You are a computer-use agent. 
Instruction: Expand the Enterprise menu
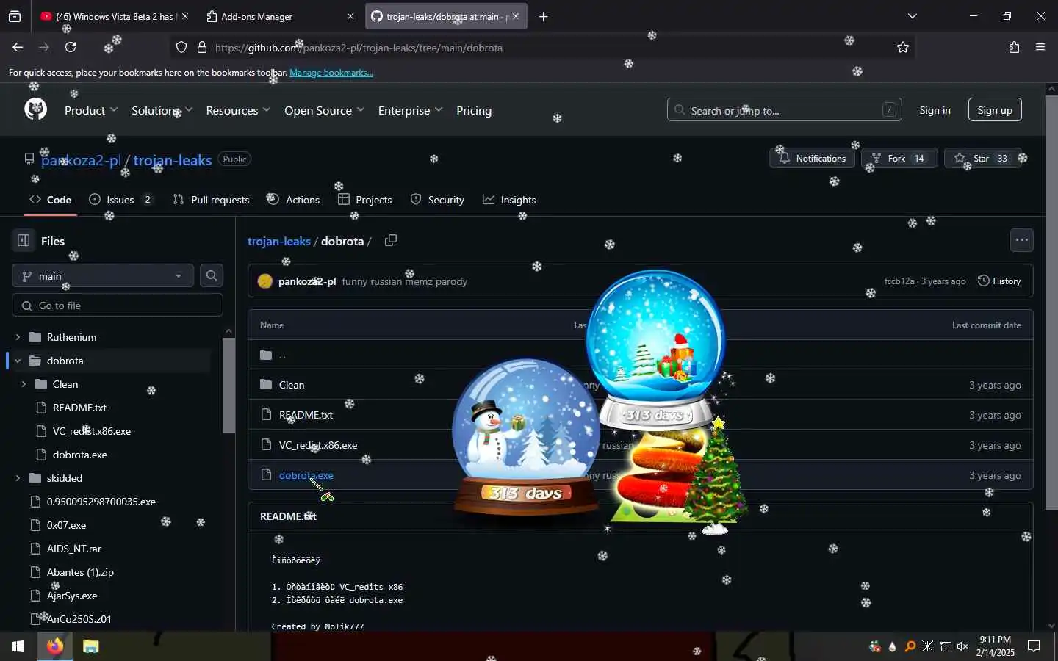point(410,111)
